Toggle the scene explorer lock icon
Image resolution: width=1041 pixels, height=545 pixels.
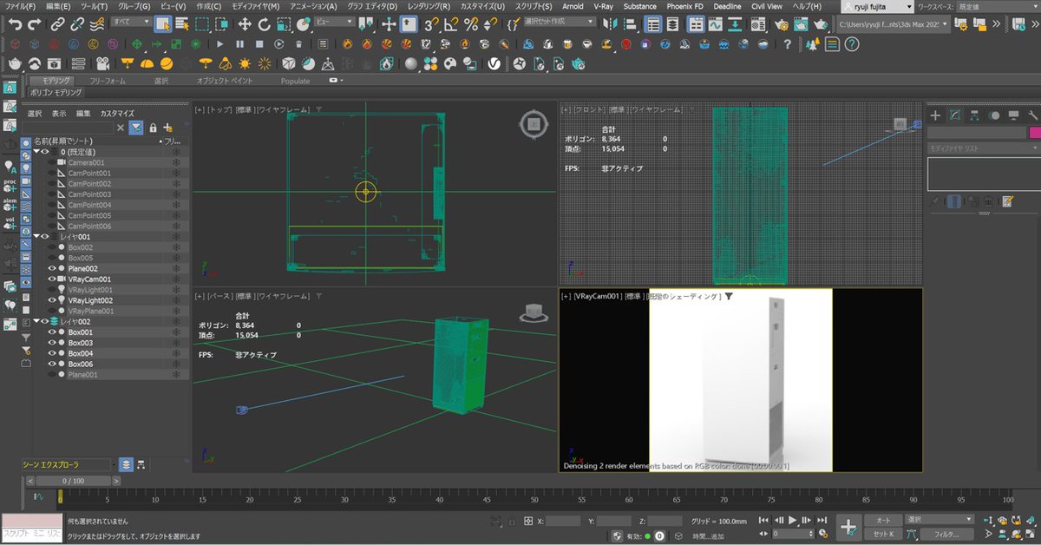click(153, 128)
